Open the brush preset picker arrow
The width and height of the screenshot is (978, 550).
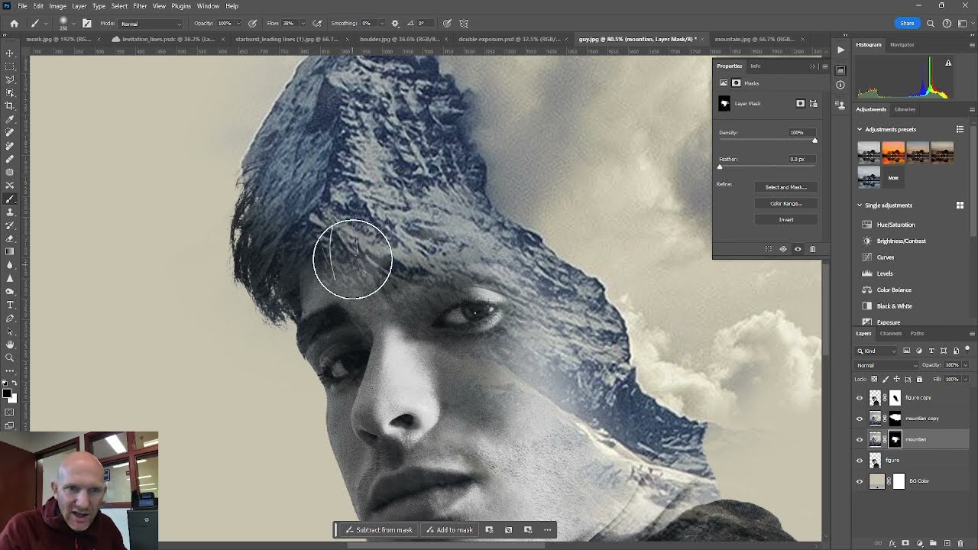[x=74, y=24]
